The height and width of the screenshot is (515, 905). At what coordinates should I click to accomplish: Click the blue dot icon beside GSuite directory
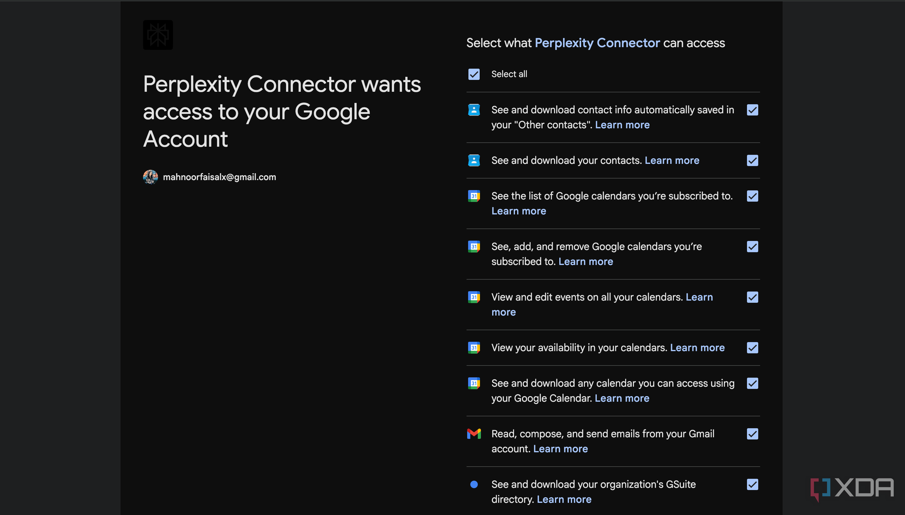474,485
